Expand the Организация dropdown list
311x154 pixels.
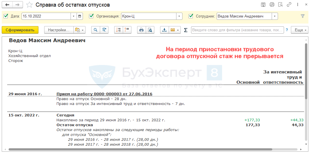pos(179,16)
